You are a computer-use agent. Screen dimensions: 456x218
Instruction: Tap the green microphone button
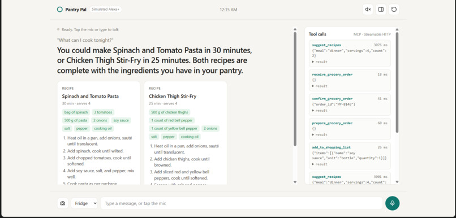(392, 203)
